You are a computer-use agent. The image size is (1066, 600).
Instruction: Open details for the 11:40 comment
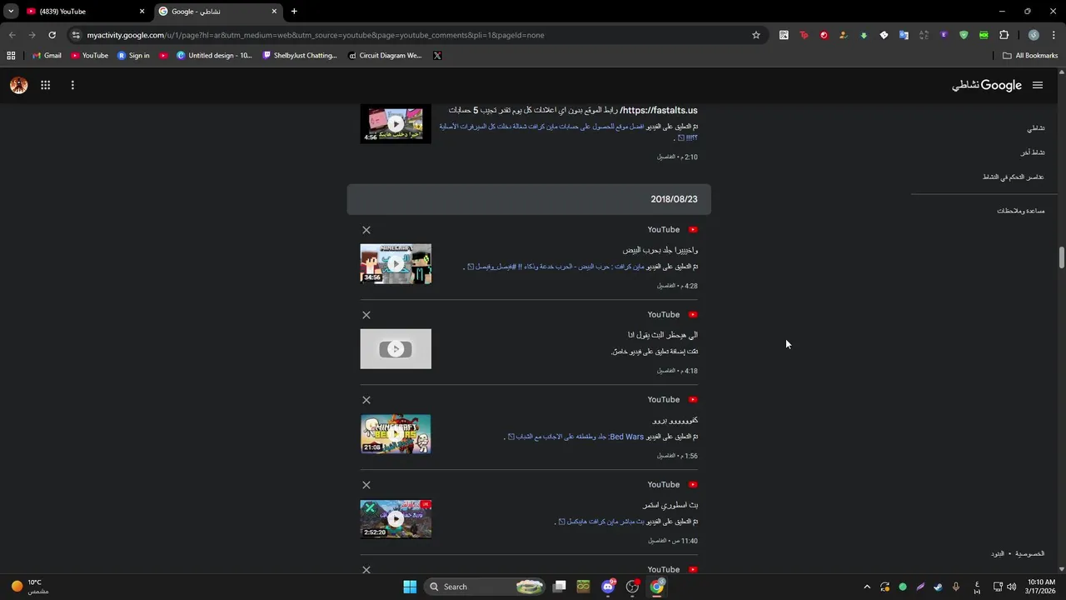pos(658,541)
